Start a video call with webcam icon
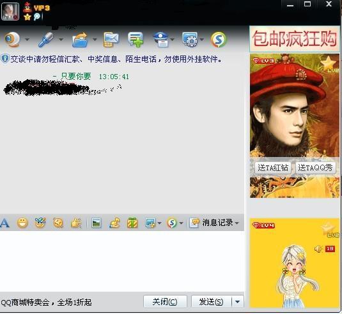The image size is (342, 314). tap(12, 40)
